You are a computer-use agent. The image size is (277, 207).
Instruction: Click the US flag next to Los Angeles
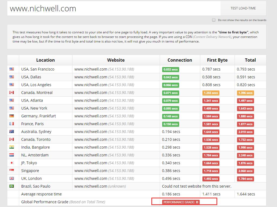click(x=12, y=85)
